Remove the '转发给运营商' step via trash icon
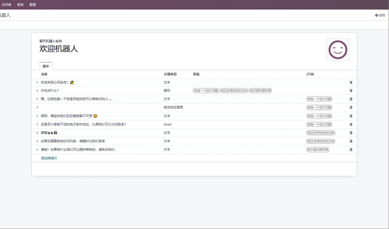Image resolution: width=389 pixels, height=229 pixels. click(351, 108)
